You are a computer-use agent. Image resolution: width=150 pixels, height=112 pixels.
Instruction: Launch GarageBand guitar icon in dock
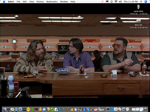(92, 109)
